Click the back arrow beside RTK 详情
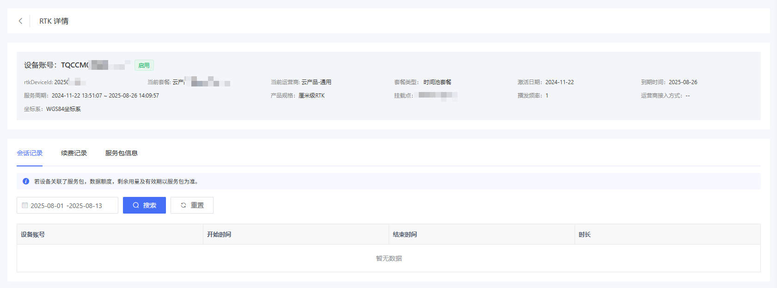 click(x=20, y=21)
